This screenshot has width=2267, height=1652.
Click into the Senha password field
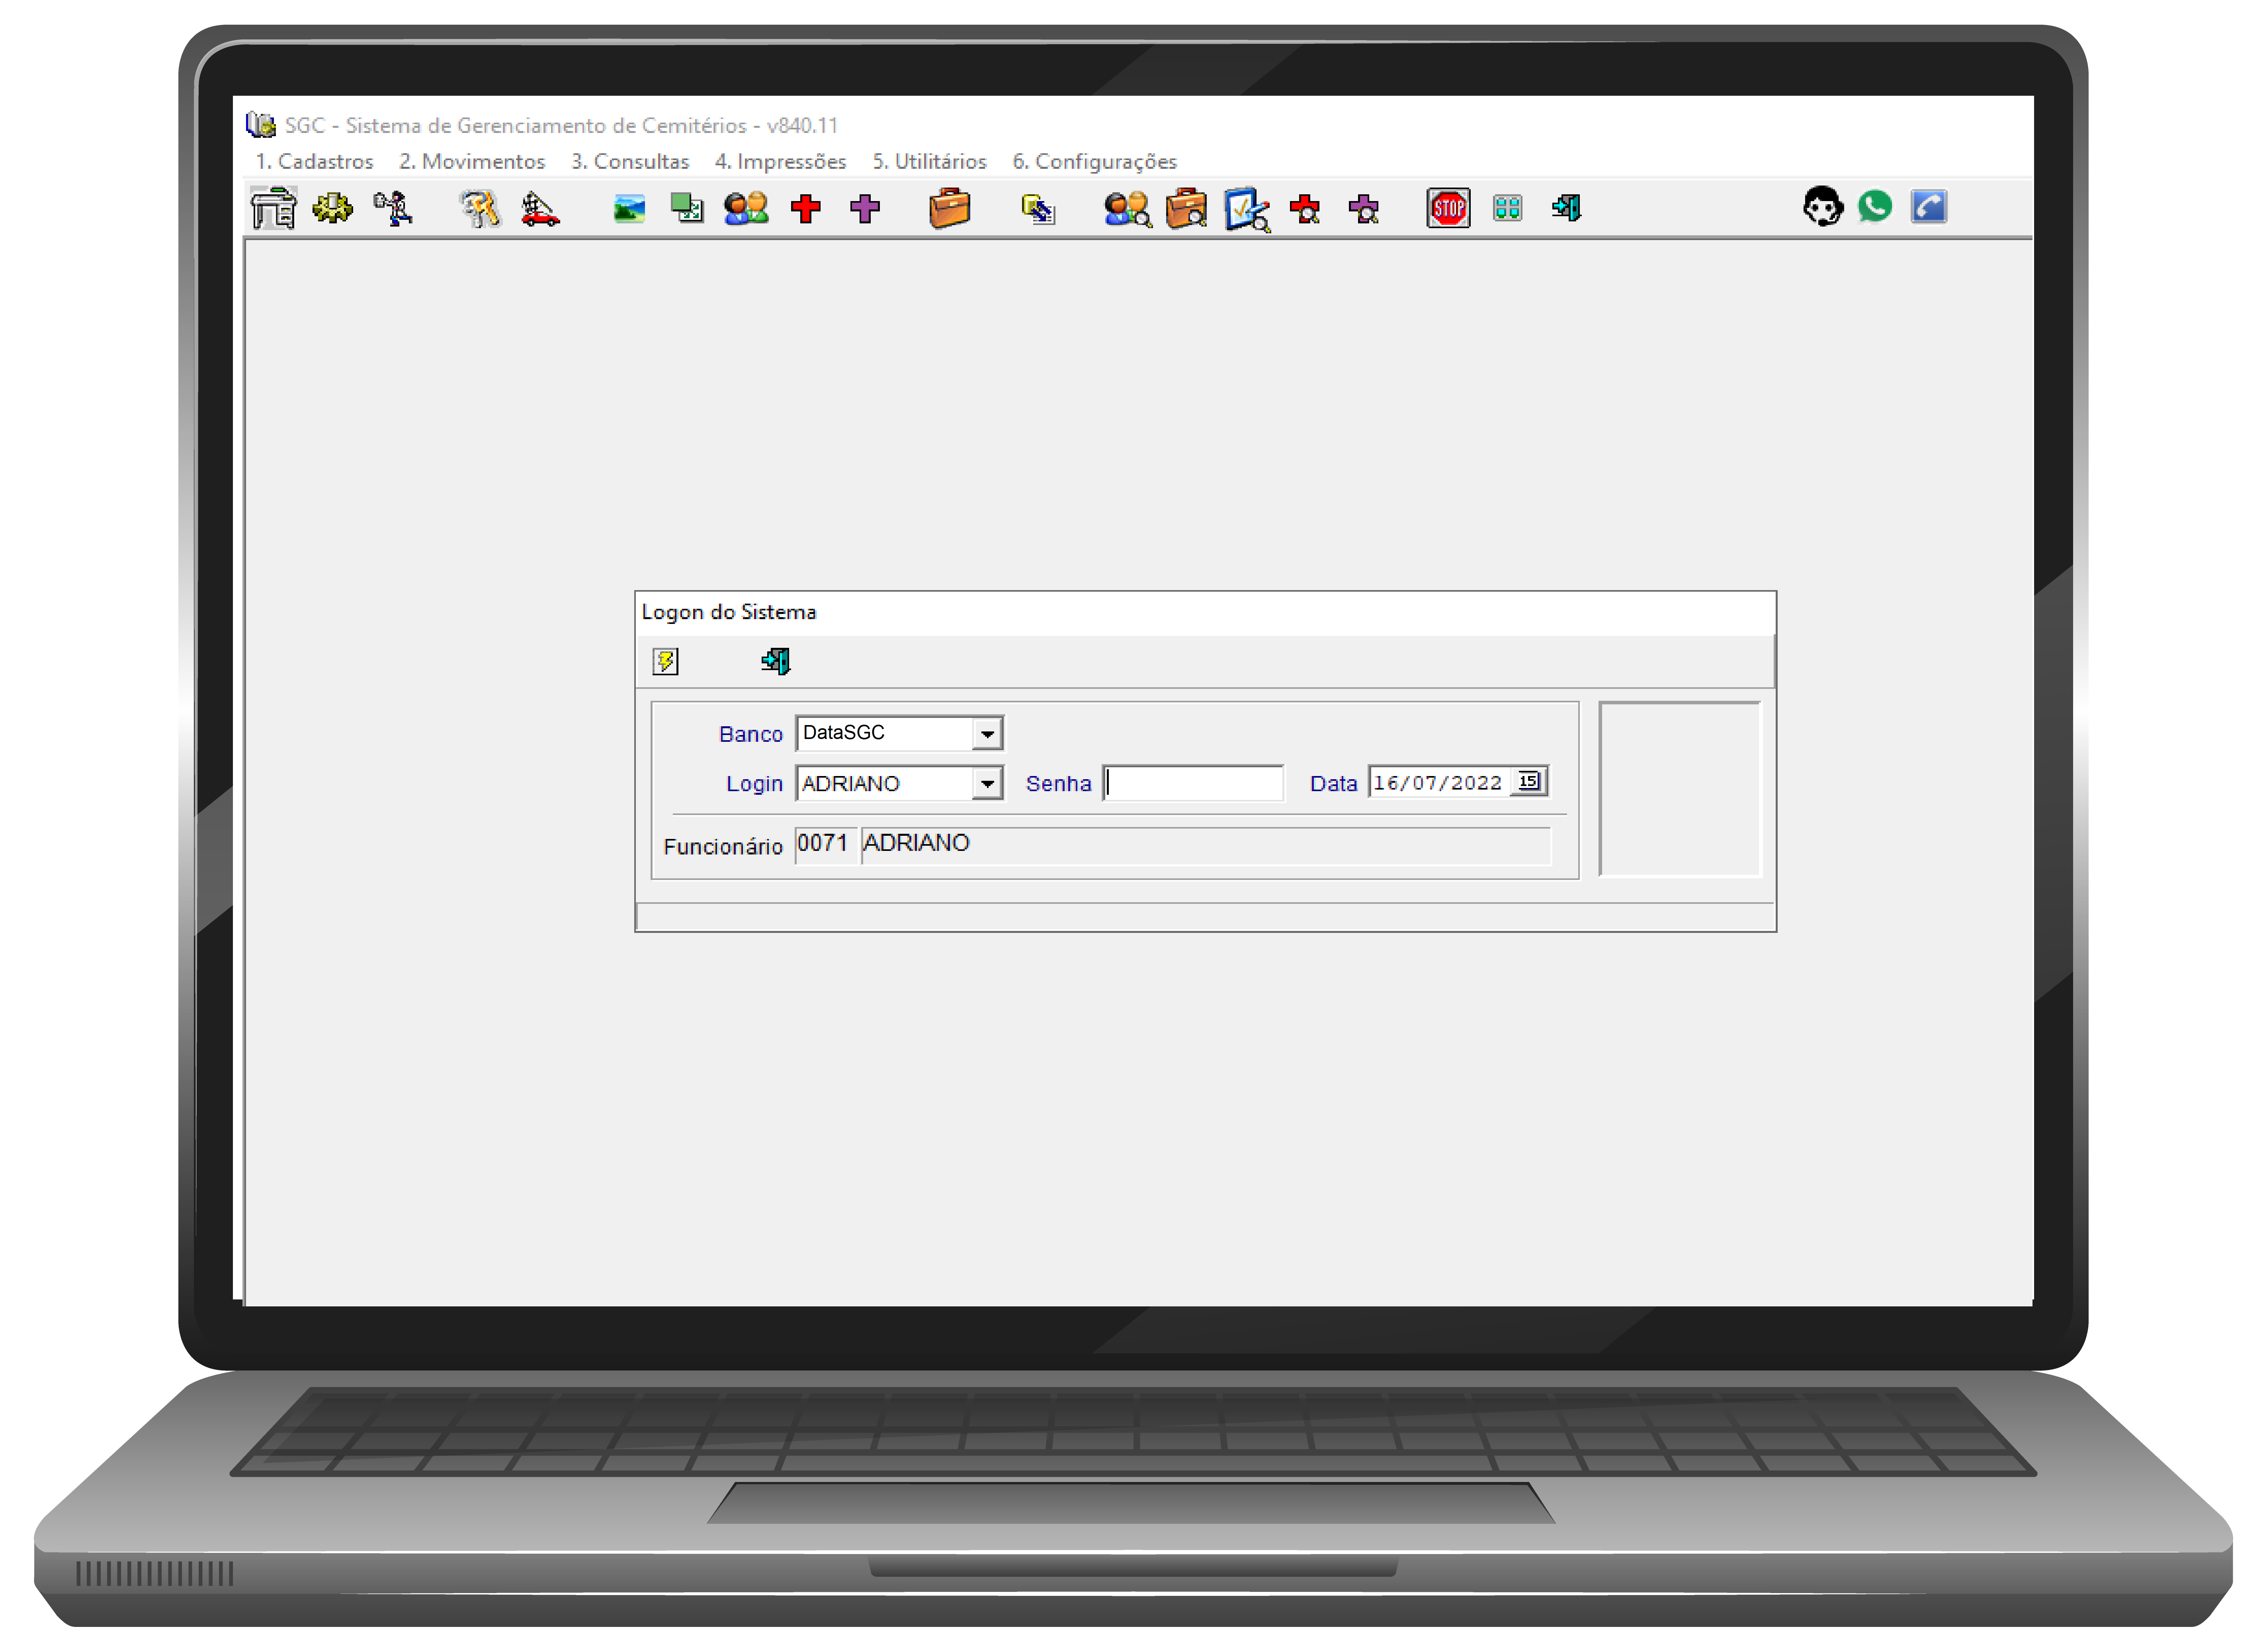click(1193, 783)
